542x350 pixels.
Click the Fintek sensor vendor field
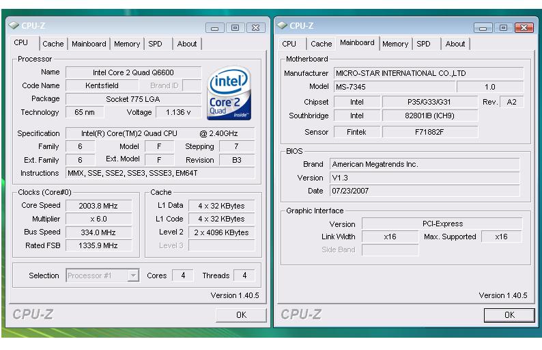tap(357, 132)
